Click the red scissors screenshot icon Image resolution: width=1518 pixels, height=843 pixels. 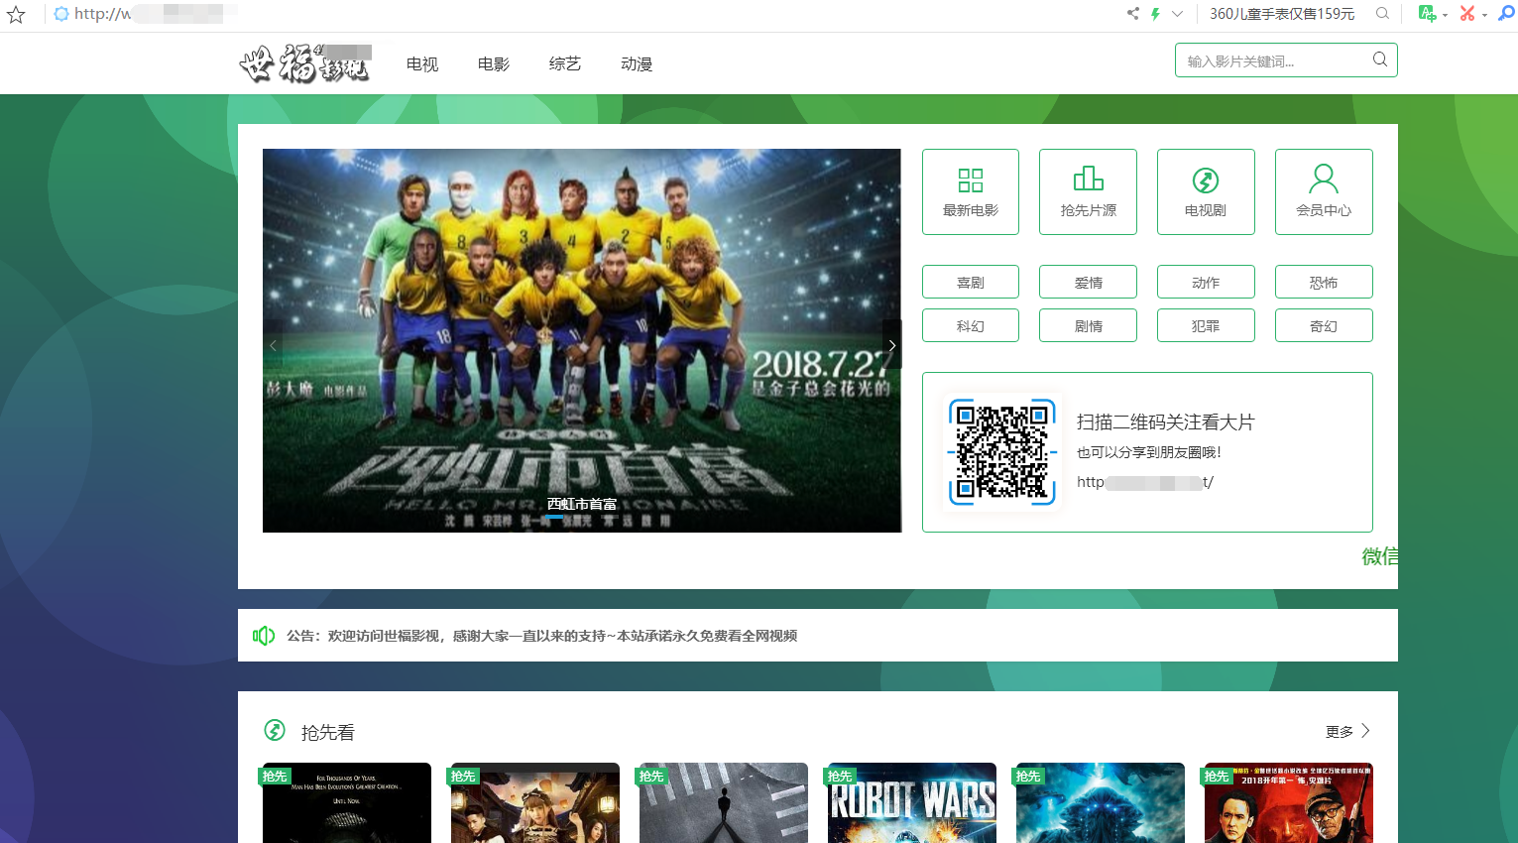1467,14
